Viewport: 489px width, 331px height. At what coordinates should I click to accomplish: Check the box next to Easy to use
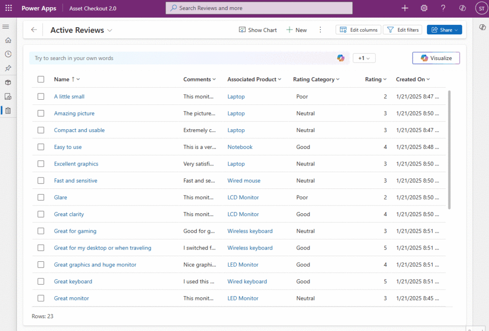(41, 147)
